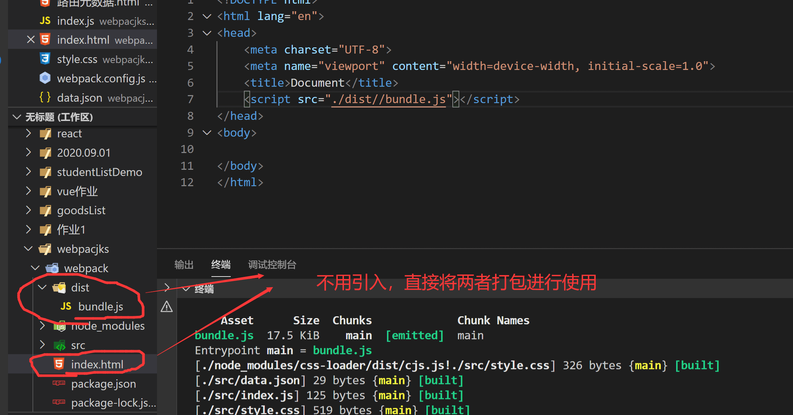Click the [emitted] text in terminal output
The height and width of the screenshot is (415, 793).
click(x=414, y=335)
